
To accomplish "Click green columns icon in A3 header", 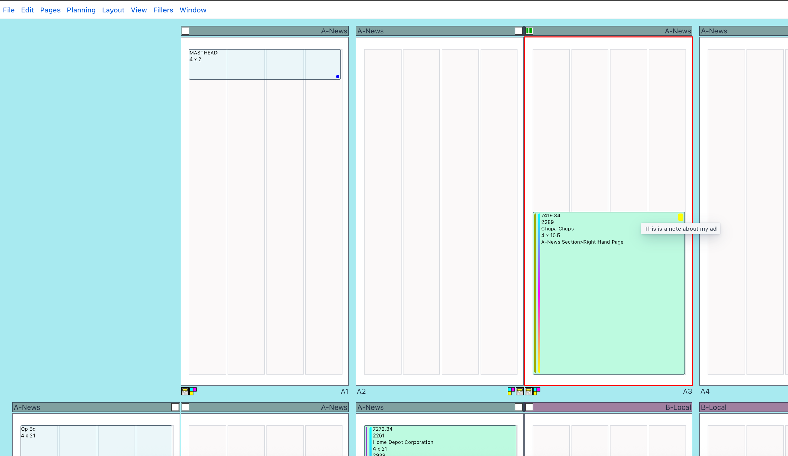I will click(529, 31).
